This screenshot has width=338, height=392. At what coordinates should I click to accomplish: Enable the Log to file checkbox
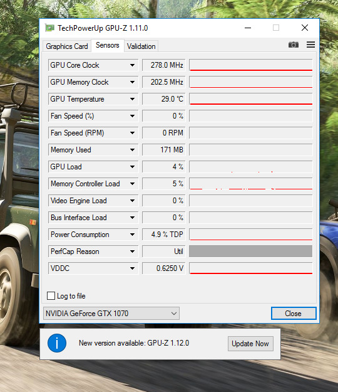51,296
